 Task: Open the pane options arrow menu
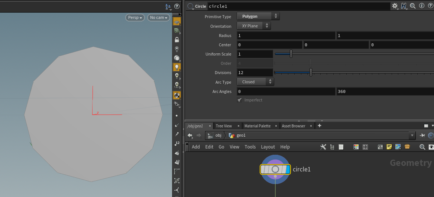point(433,126)
